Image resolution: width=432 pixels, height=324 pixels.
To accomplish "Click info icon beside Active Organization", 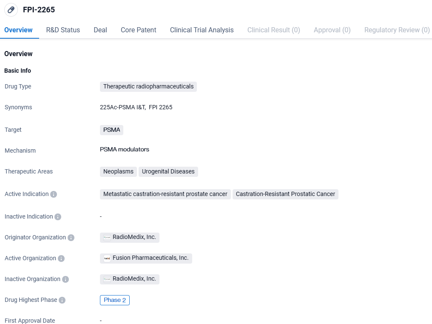I will [61, 259].
